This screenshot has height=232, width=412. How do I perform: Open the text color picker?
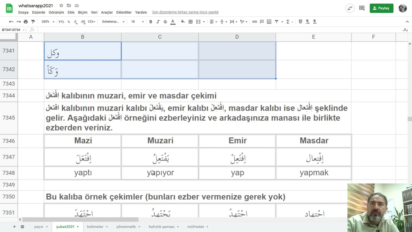point(173,22)
